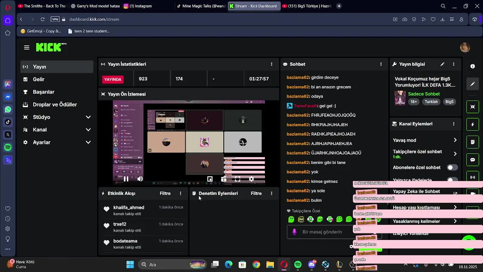This screenshot has width=483, height=272.
Task: Open Spotify in Opera sidebar
Action: coord(8,147)
